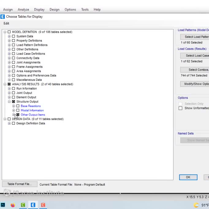This screenshot has width=209, height=209.
Task: Switch to the green Camtasia taskbar icon
Action: pyautogui.click(x=23, y=205)
